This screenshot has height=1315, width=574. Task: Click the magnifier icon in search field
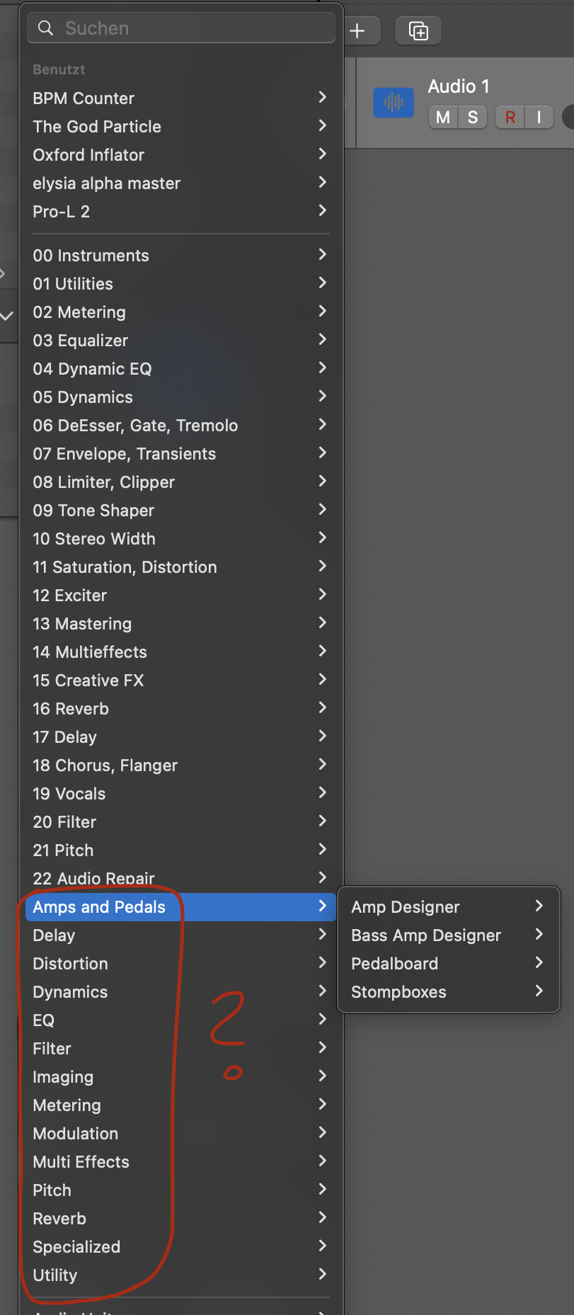click(x=46, y=28)
